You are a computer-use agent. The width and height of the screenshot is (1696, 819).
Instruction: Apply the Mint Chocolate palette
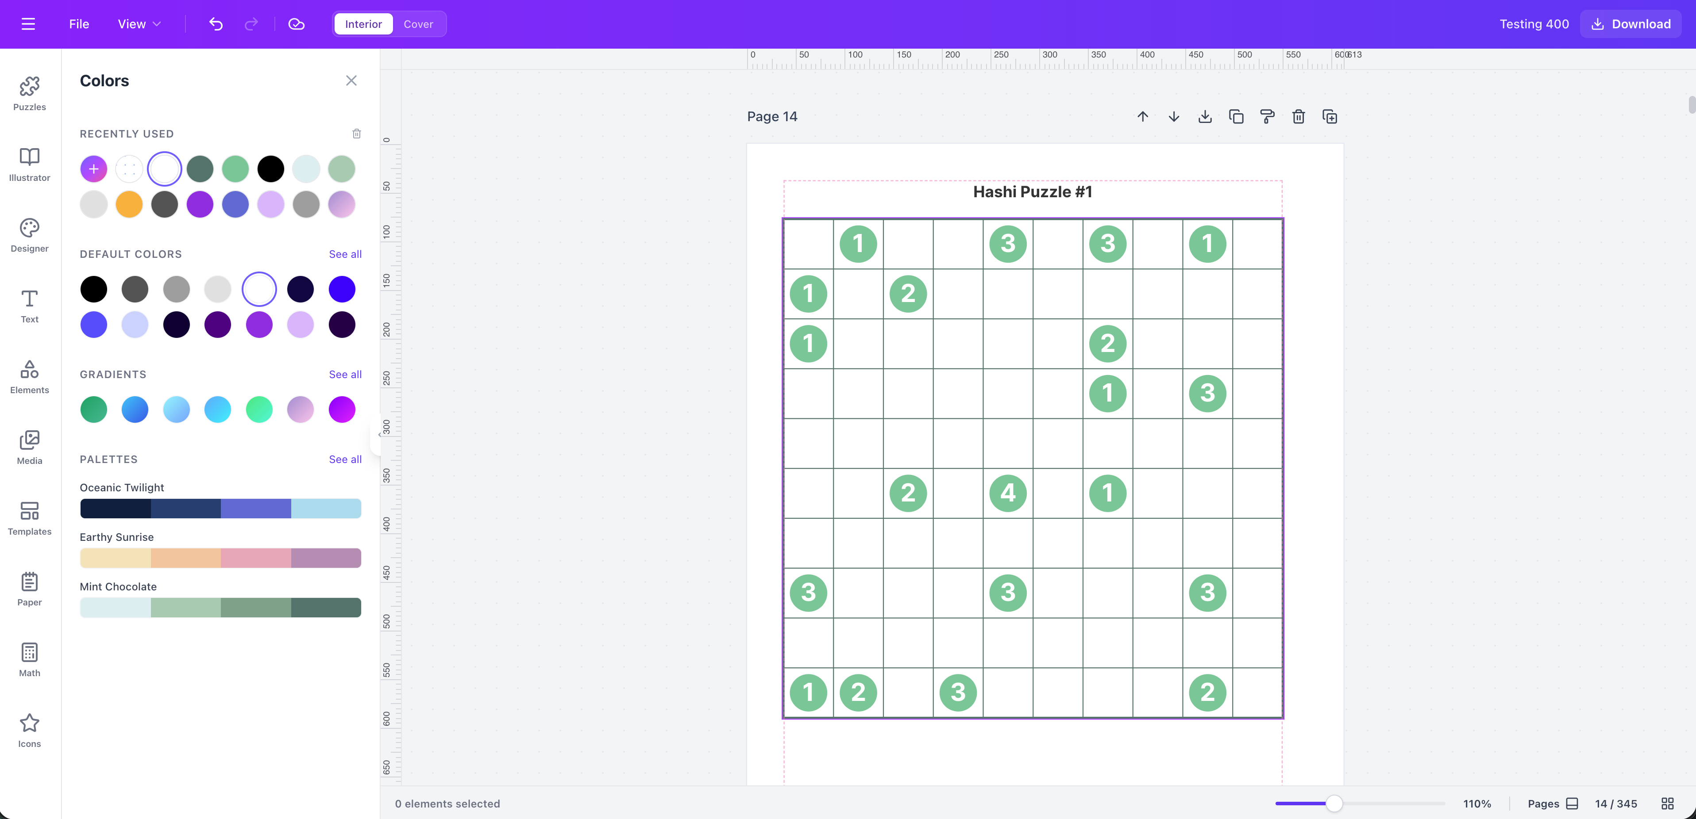click(220, 607)
